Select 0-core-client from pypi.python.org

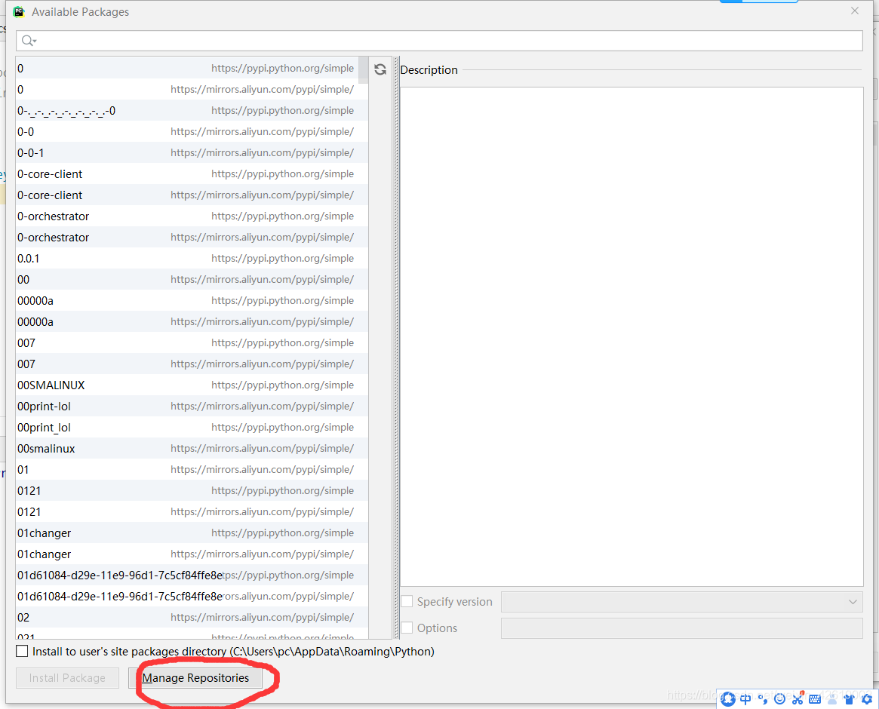coord(192,173)
